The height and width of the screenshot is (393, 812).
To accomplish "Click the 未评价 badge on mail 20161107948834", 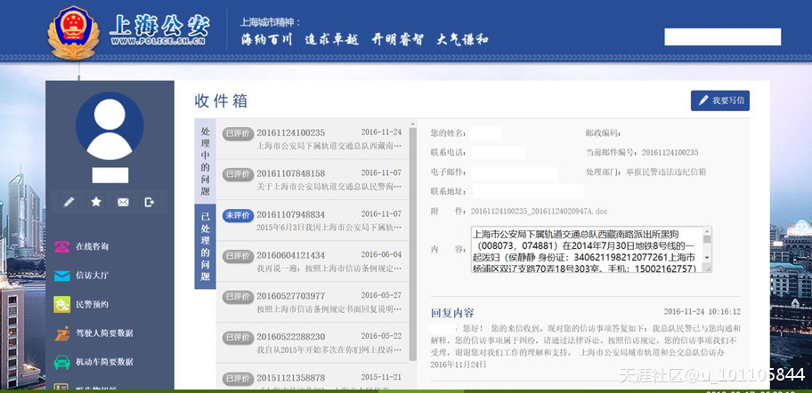I will 239,215.
